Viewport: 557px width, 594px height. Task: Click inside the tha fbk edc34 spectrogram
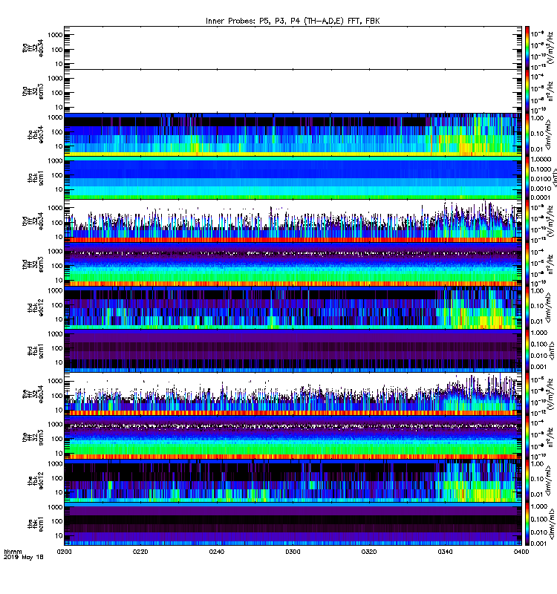[x=293, y=134]
